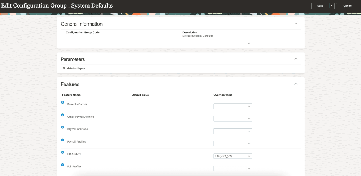
Task: Collapse the Features section
Action: click(296, 84)
